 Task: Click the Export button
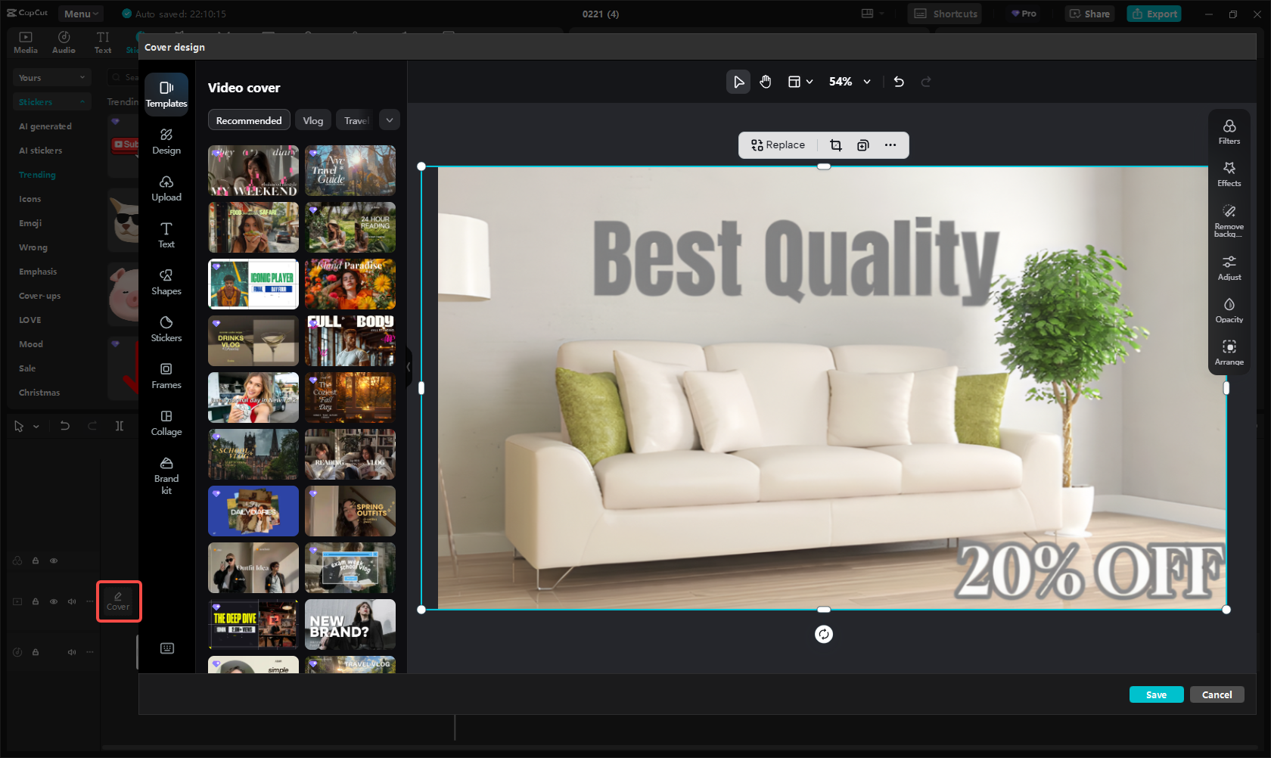coord(1154,14)
